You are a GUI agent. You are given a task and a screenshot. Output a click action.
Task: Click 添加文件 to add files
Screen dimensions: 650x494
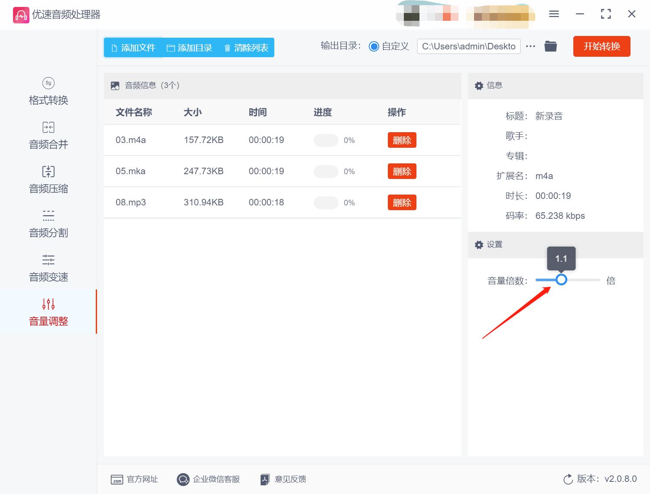point(133,48)
